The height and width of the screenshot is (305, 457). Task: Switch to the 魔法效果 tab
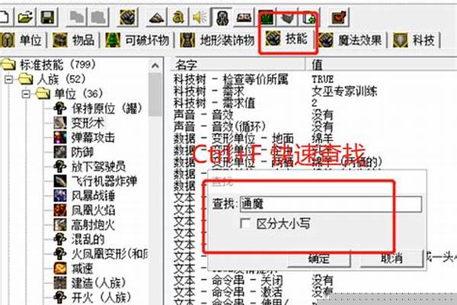point(350,40)
